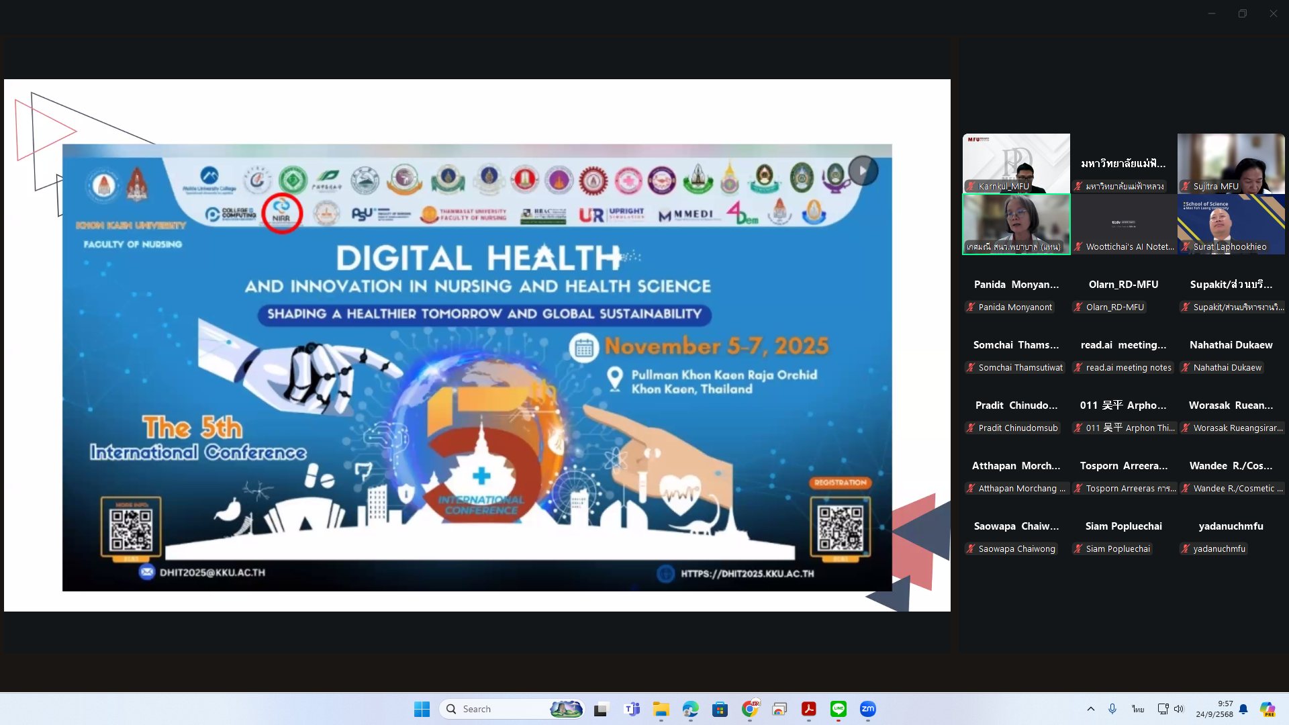Screen dimensions: 1289x725
Task: Click Siam Popluechai muted mic icon
Action: 1078,549
